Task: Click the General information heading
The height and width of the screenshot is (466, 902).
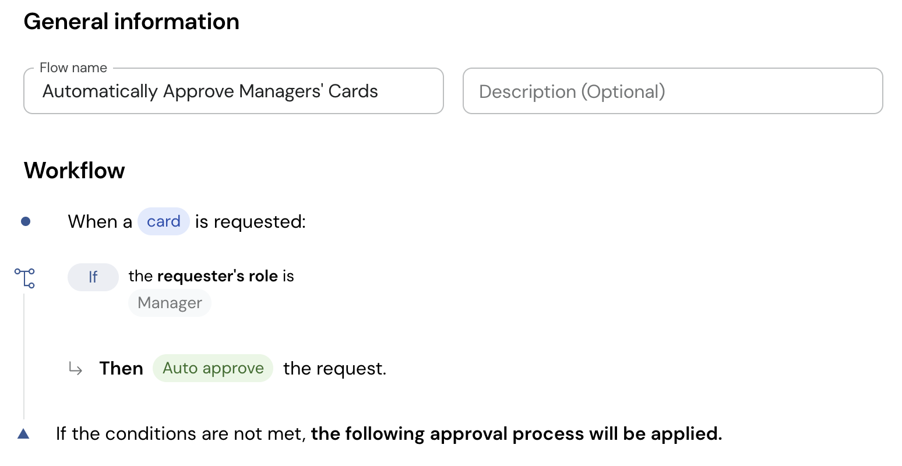Action: point(132,22)
